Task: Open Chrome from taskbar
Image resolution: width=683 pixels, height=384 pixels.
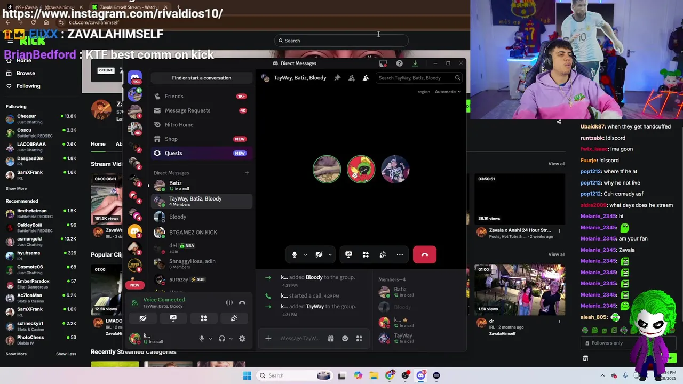Action: click(x=390, y=375)
